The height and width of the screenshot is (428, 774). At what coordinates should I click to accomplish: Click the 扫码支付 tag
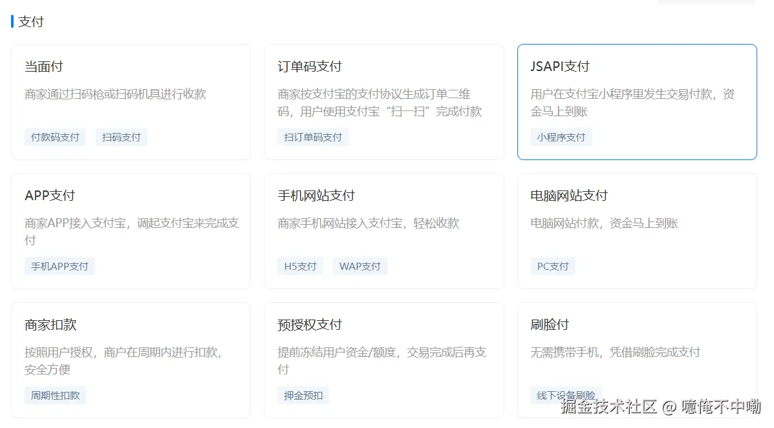[x=121, y=137]
